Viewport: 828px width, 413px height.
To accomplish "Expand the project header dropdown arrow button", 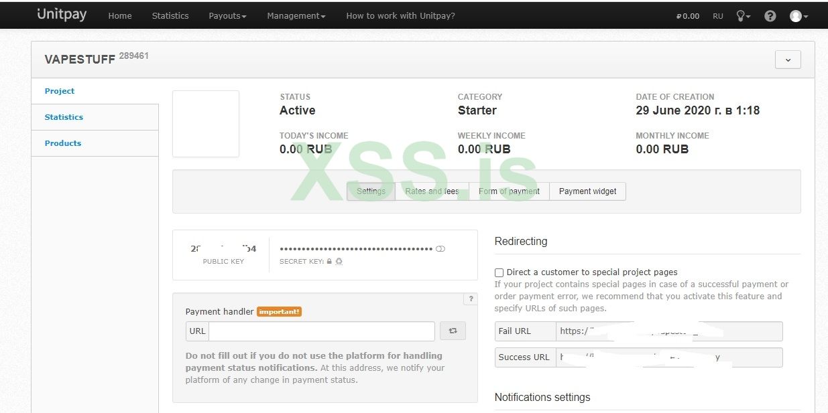I will [788, 60].
